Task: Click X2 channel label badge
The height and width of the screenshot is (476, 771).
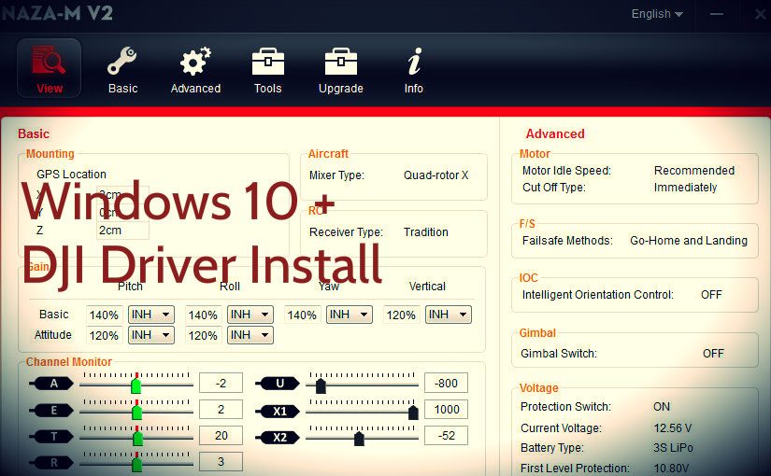Action: [278, 437]
